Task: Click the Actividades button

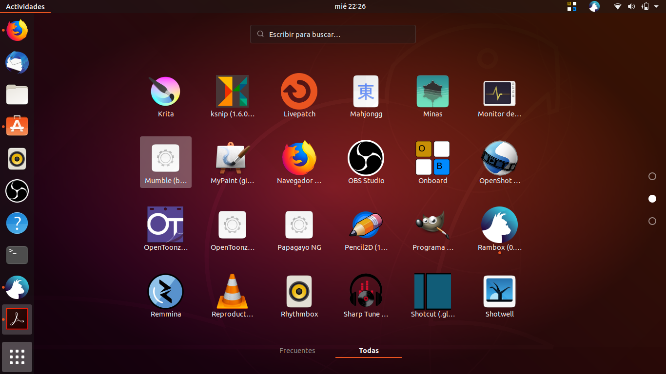Action: [x=25, y=6]
